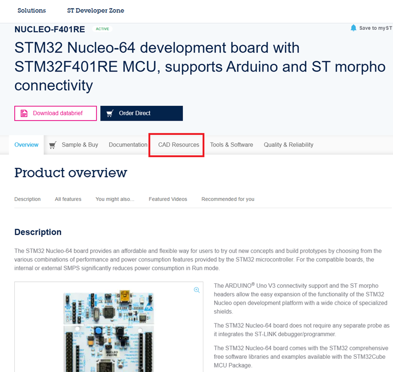The image size is (393, 372).
Task: Click the Save to myST bell icon
Action: pyautogui.click(x=353, y=28)
